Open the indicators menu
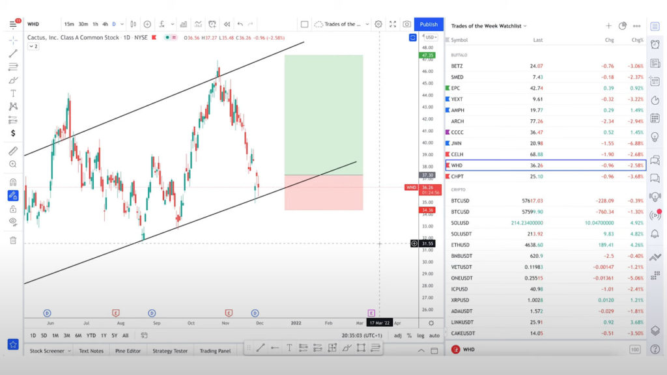 pyautogui.click(x=162, y=24)
